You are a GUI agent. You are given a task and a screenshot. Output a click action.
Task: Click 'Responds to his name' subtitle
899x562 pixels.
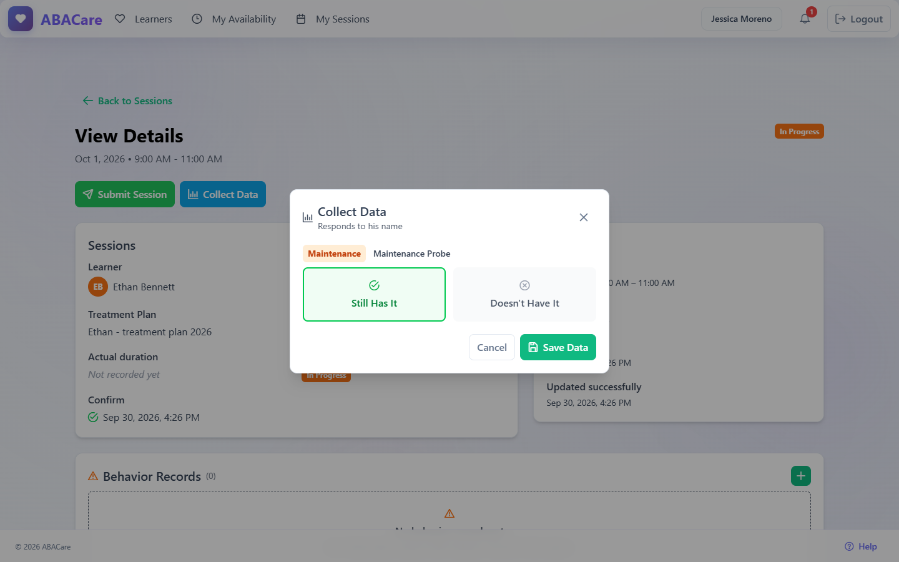360,226
